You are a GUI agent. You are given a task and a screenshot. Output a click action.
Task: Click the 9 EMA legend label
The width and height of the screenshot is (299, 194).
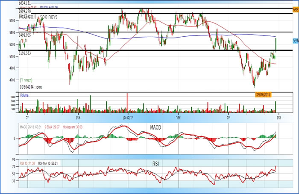pos(53,127)
